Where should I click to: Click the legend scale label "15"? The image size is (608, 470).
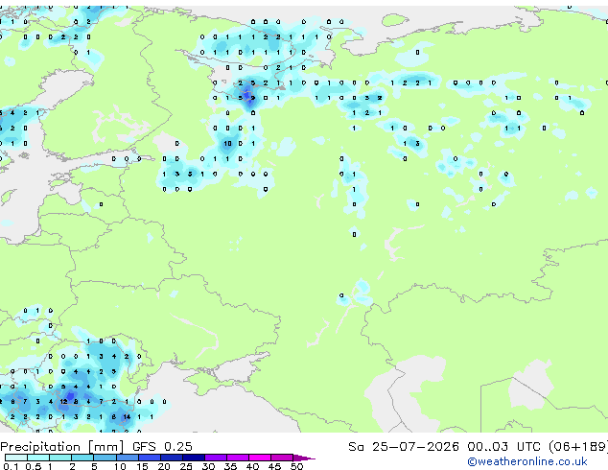(x=142, y=466)
